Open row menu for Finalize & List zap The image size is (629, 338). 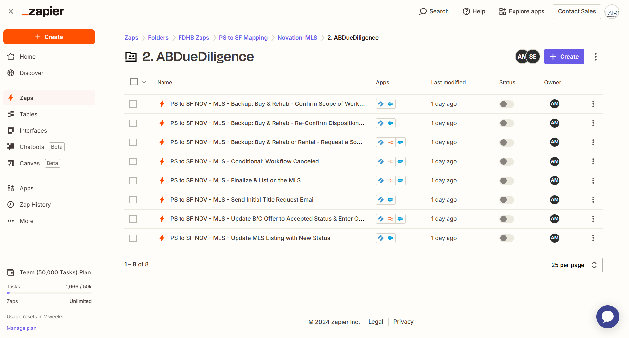593,181
